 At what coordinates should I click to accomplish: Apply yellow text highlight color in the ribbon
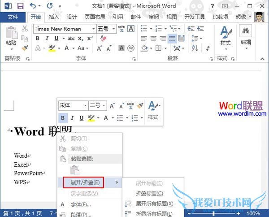(52, 48)
